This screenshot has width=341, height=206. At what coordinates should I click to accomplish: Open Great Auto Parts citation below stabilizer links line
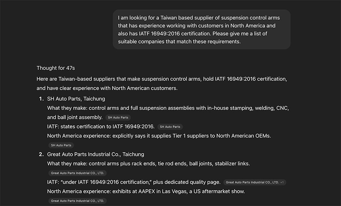pos(77,173)
